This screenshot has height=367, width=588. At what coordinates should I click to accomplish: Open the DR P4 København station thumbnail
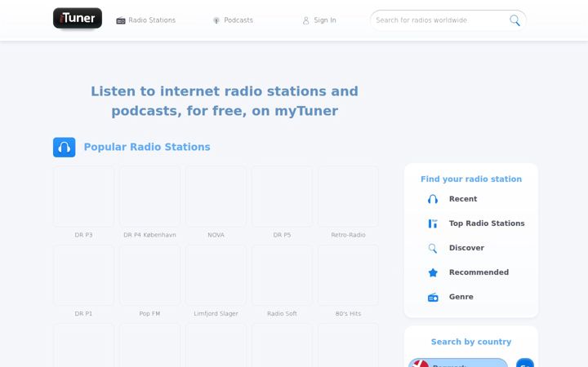click(x=149, y=197)
